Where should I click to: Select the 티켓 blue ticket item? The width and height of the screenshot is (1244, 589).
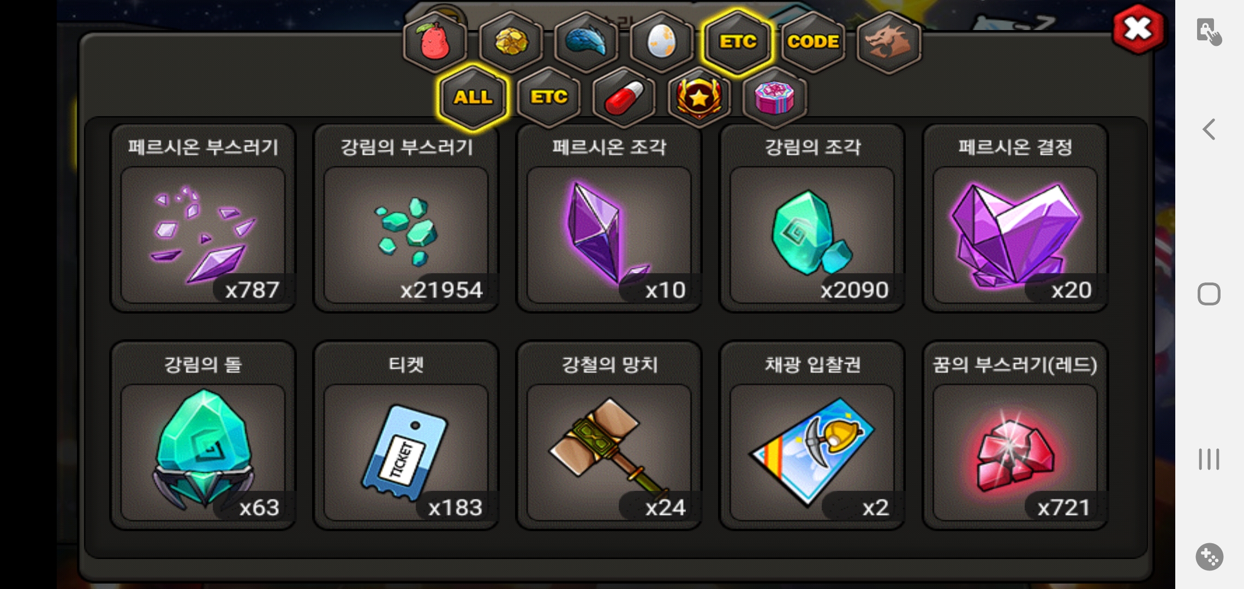click(406, 436)
